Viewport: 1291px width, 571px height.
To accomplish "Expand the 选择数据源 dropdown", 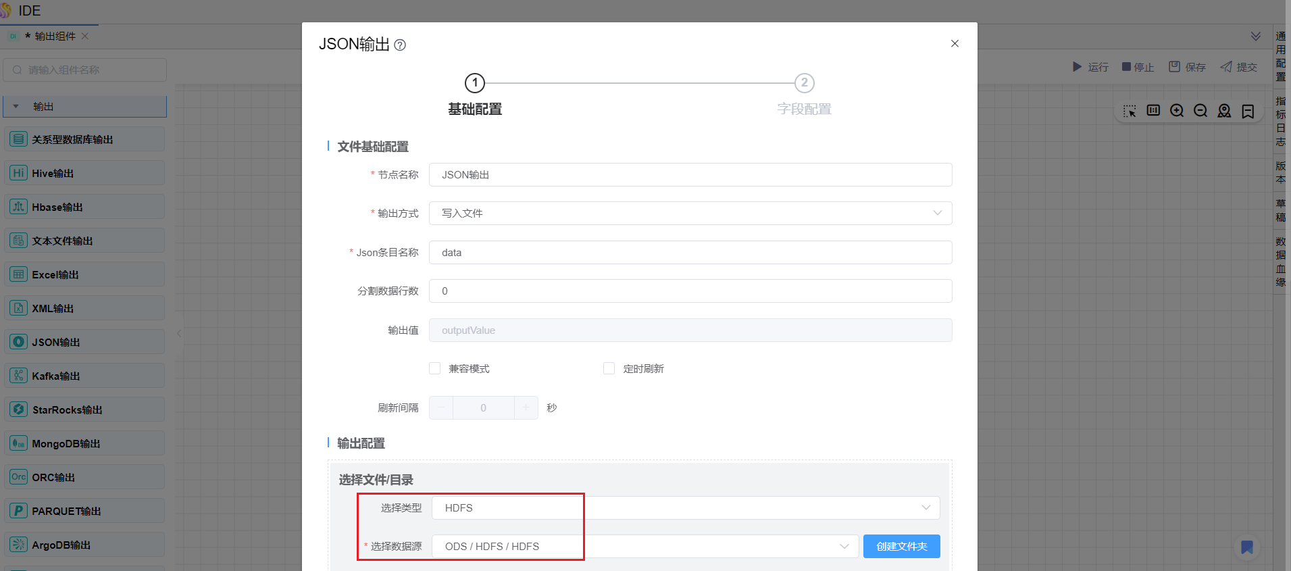I will pyautogui.click(x=644, y=547).
